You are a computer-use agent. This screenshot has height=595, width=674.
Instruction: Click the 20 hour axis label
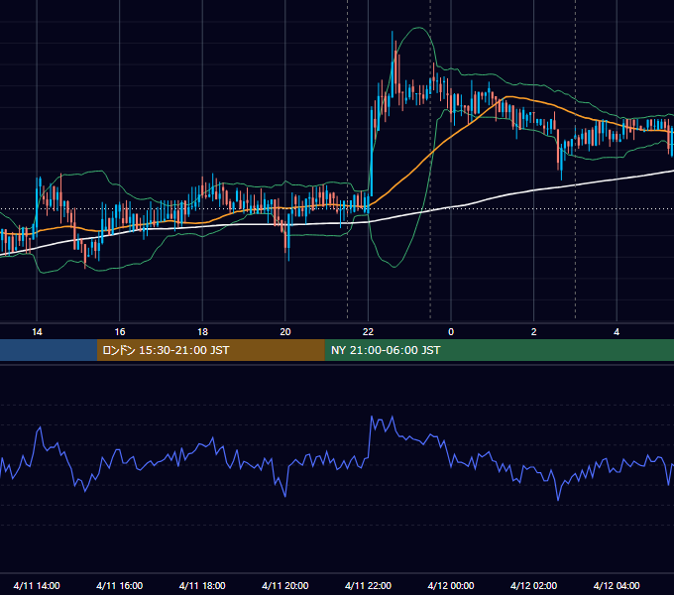pyautogui.click(x=285, y=332)
